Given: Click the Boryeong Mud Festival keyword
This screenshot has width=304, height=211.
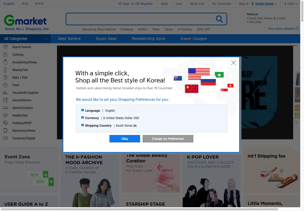Looking at the screenshot, I should click(x=99, y=29).
